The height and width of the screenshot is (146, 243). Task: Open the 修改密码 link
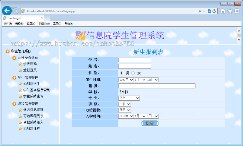30,64
